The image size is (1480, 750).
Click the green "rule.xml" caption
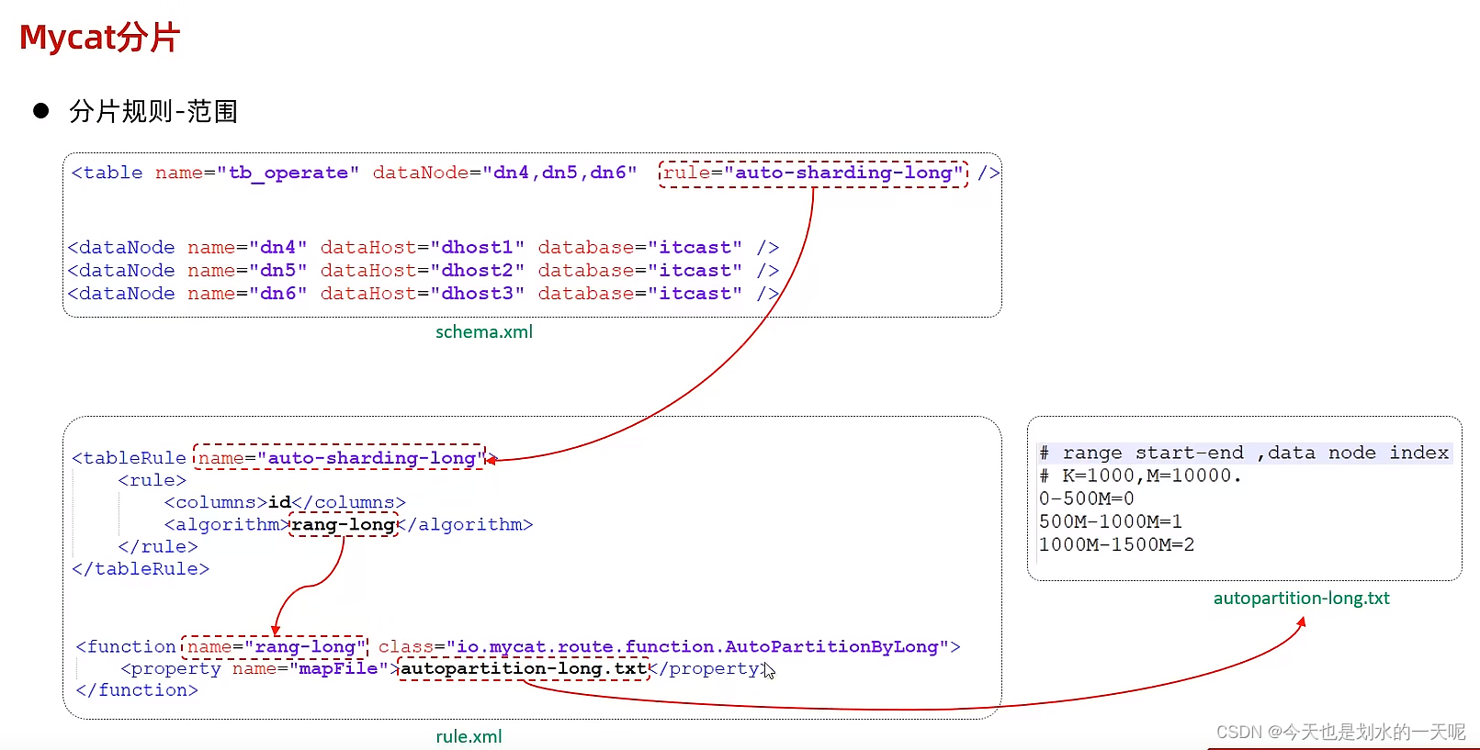469,737
